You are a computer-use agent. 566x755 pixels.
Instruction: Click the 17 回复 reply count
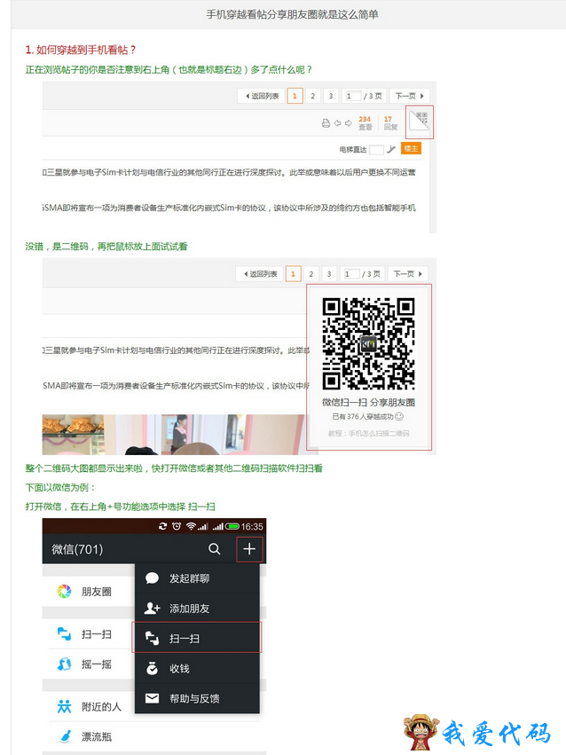click(x=390, y=122)
